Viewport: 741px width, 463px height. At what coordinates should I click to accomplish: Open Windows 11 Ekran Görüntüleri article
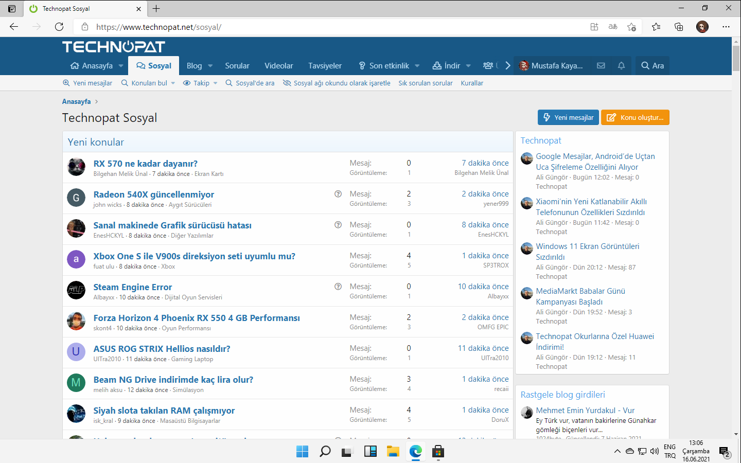(588, 252)
